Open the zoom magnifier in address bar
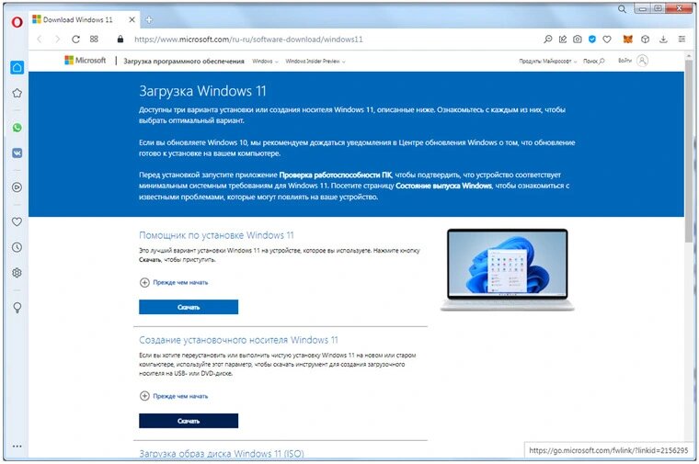 pos(548,40)
